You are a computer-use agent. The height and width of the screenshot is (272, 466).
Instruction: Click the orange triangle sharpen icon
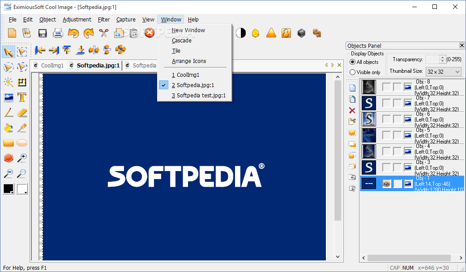pyautogui.click(x=271, y=33)
